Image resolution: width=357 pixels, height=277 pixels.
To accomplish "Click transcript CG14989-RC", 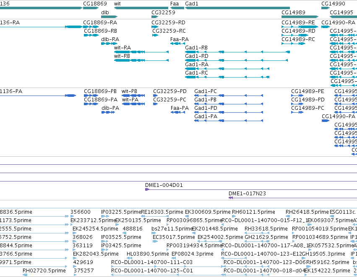I will click(x=293, y=44).
